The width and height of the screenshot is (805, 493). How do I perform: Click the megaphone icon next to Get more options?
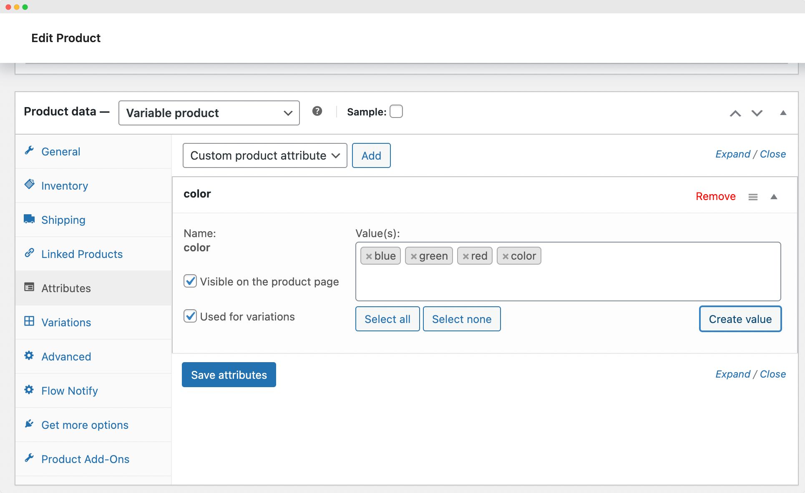click(x=29, y=423)
